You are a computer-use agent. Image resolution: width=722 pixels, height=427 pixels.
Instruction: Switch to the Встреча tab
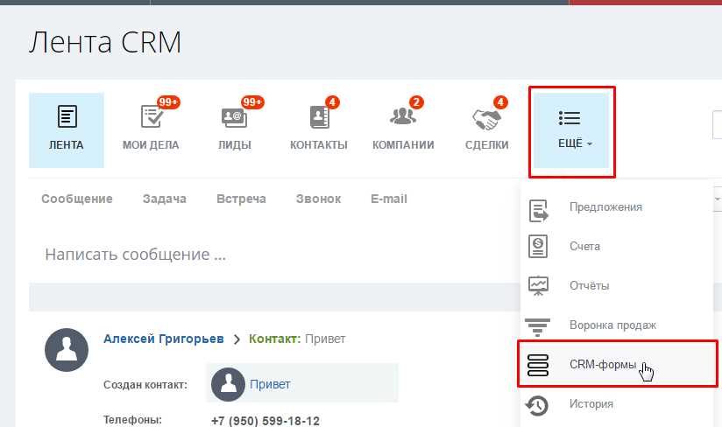click(241, 199)
